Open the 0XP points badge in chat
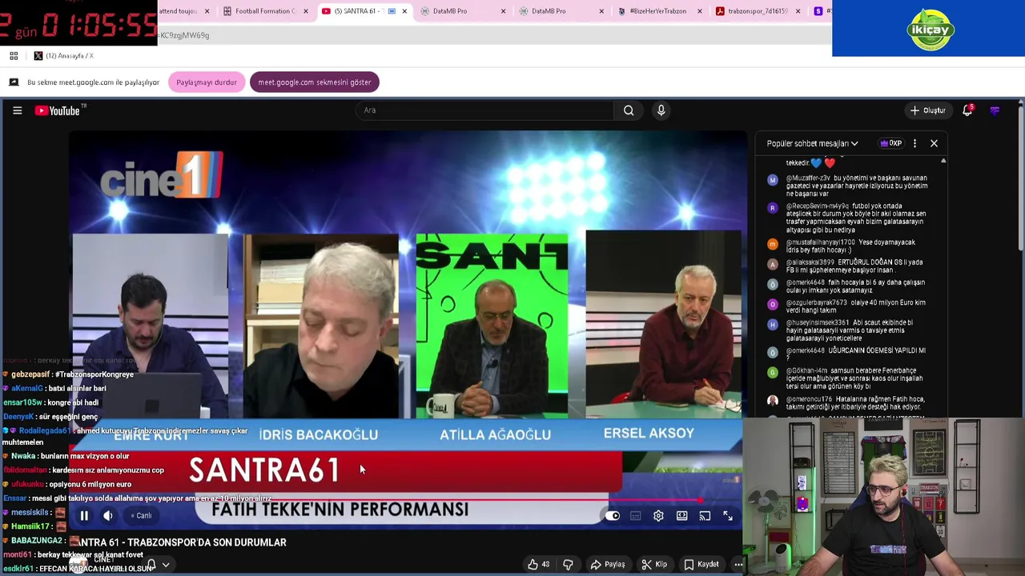 [x=890, y=143]
